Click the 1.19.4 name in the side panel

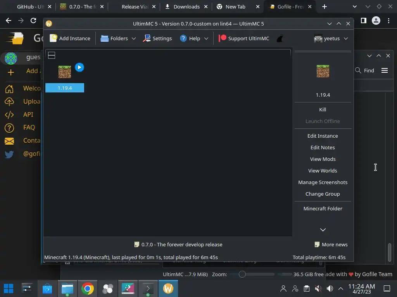(323, 95)
